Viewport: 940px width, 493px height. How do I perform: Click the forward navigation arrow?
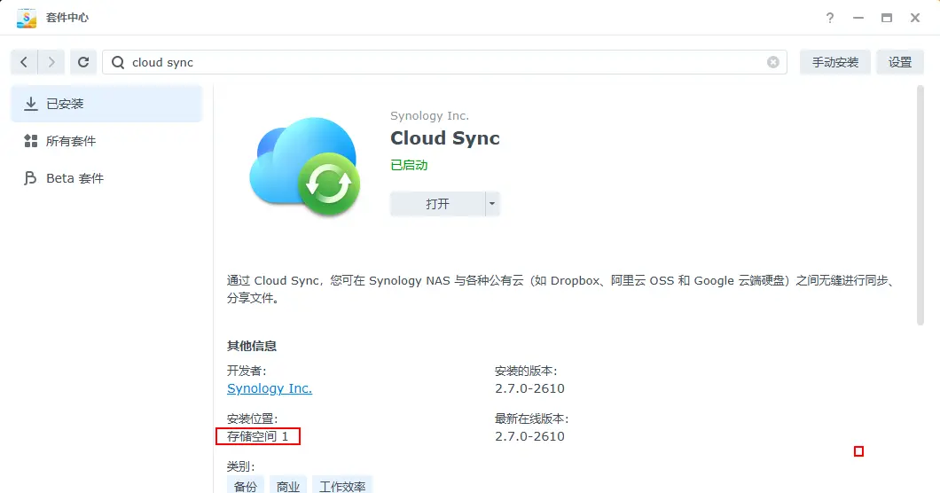[x=51, y=62]
